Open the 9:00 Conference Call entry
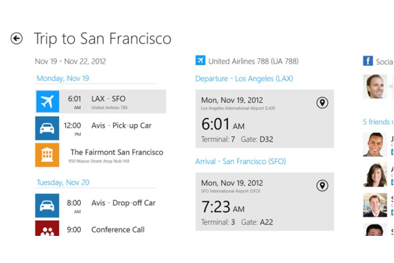Viewport: 394px width, 263px height. coord(101,228)
